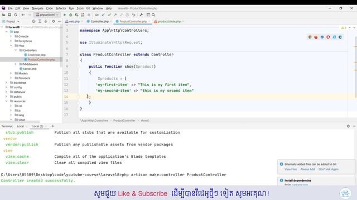Image resolution: width=357 pixels, height=200 pixels.
Task: Expand the bootstrap folder
Action: [6, 83]
